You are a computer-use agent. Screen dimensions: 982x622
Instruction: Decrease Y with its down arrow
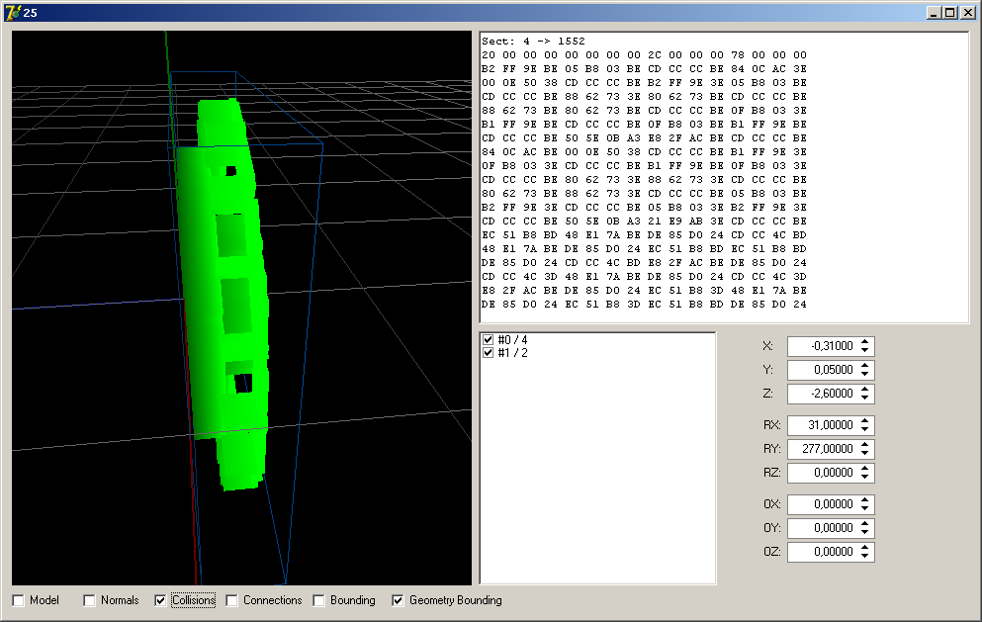(x=865, y=374)
